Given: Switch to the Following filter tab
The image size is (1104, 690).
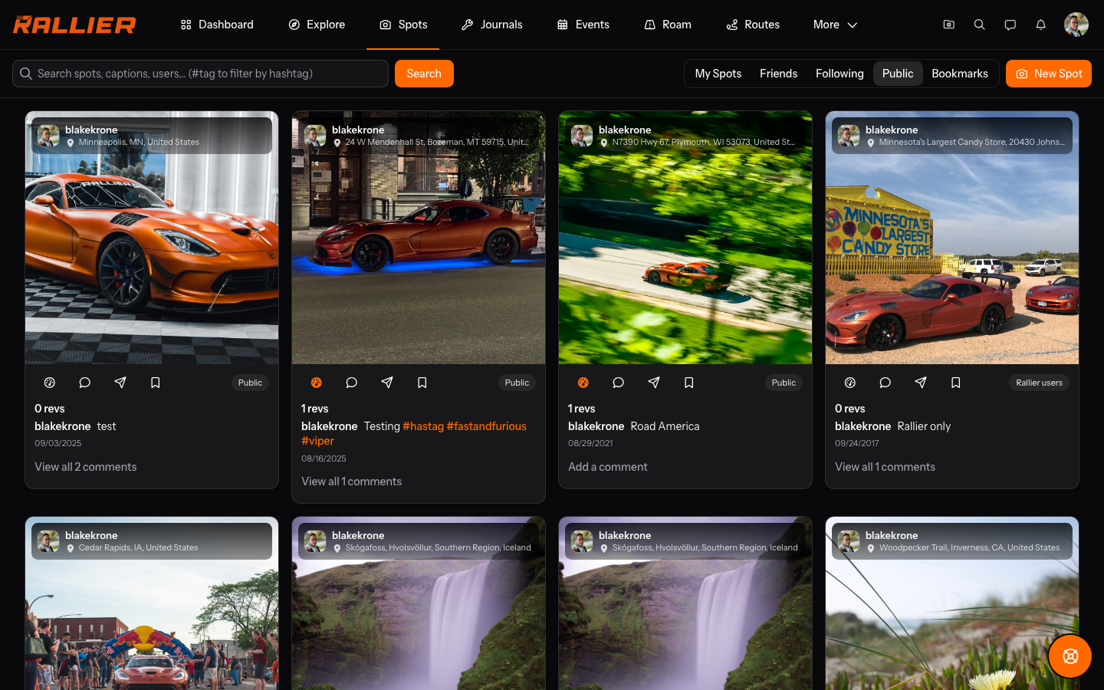Looking at the screenshot, I should 839,74.
